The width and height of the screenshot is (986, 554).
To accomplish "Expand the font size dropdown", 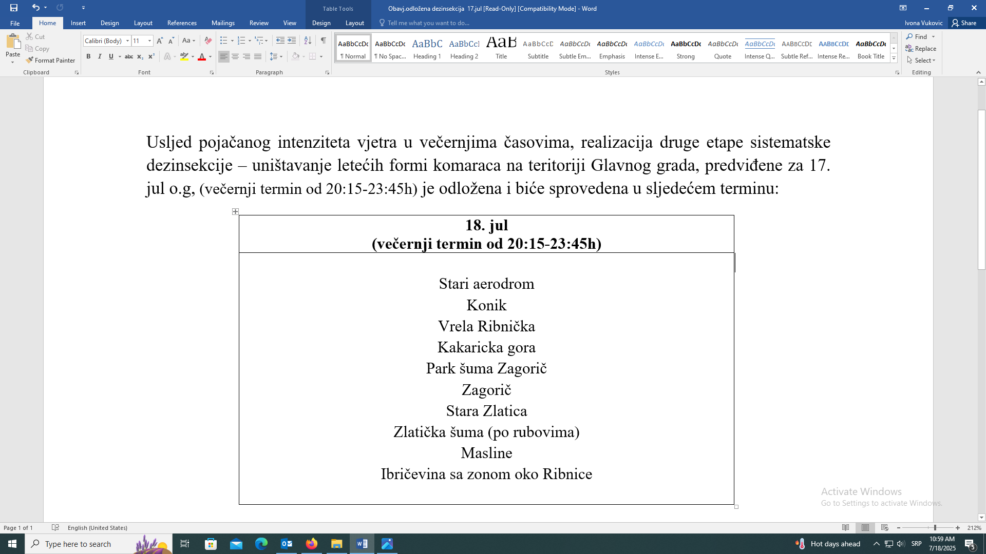I will click(149, 41).
